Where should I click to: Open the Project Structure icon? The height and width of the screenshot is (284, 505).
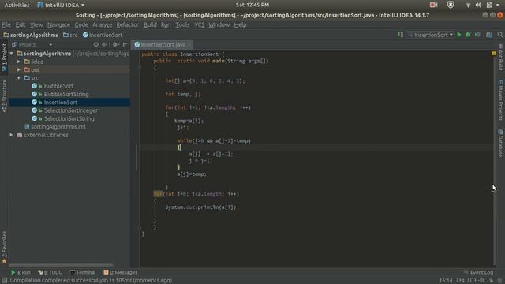[489, 35]
